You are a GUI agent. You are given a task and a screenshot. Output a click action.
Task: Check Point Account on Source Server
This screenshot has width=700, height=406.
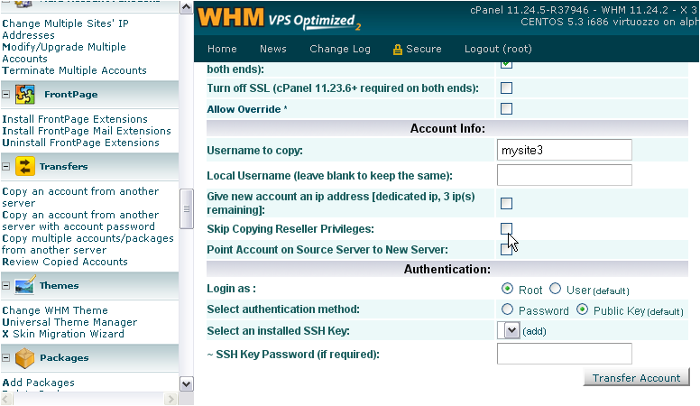pyautogui.click(x=506, y=249)
